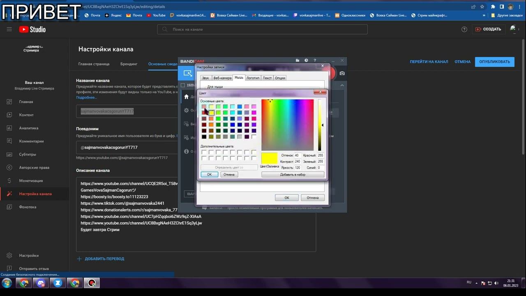This screenshot has height=296, width=526.
Task: Show hidden system tray icons
Action: 477,283
